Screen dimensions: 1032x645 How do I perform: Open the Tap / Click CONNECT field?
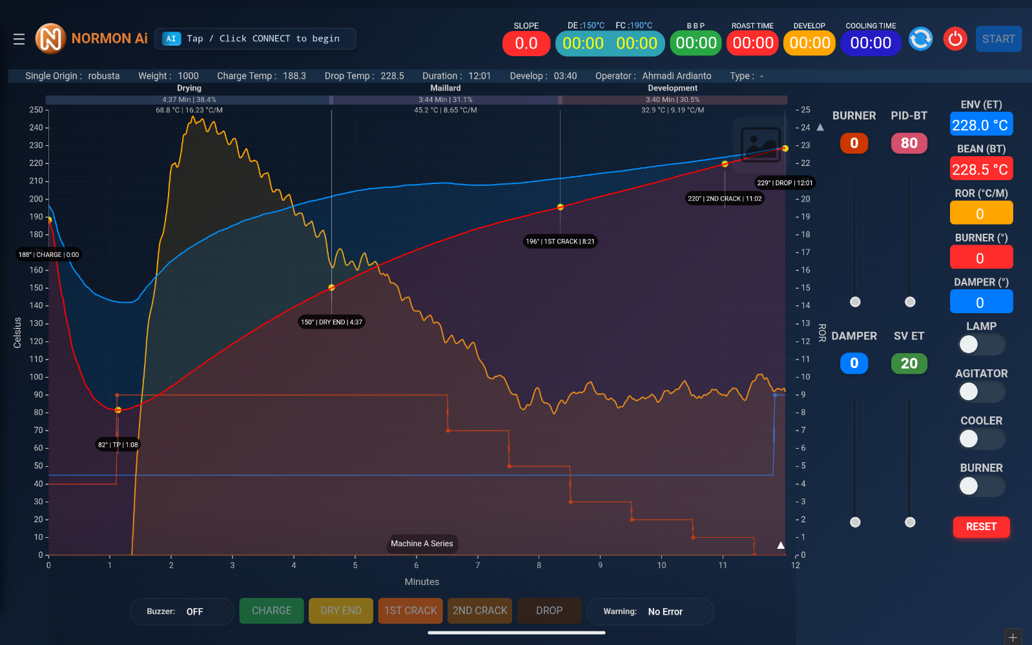tap(255, 39)
